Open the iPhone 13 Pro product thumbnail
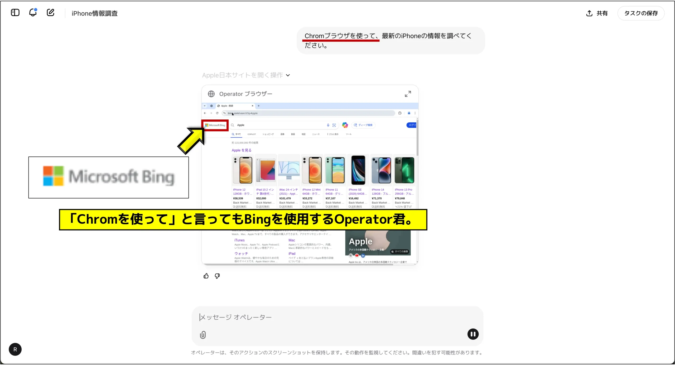This screenshot has width=675, height=365. [x=404, y=170]
